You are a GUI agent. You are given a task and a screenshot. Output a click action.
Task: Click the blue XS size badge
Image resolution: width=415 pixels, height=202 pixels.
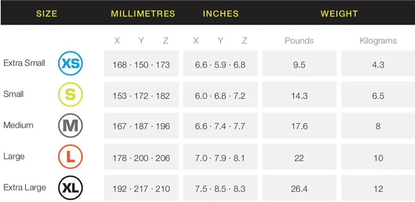(x=70, y=63)
